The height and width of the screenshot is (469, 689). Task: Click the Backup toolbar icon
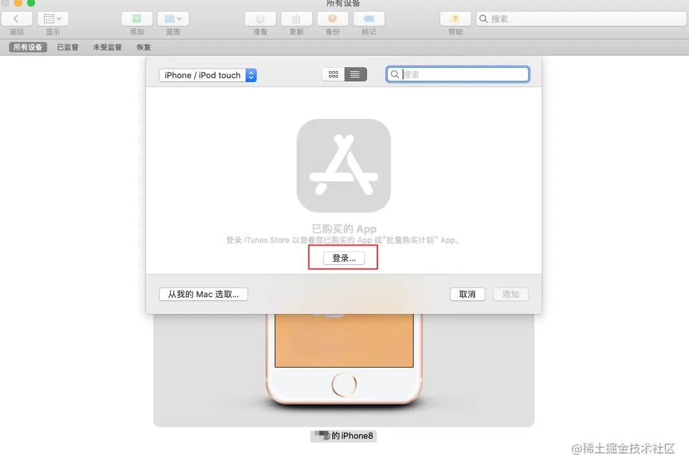[x=333, y=19]
